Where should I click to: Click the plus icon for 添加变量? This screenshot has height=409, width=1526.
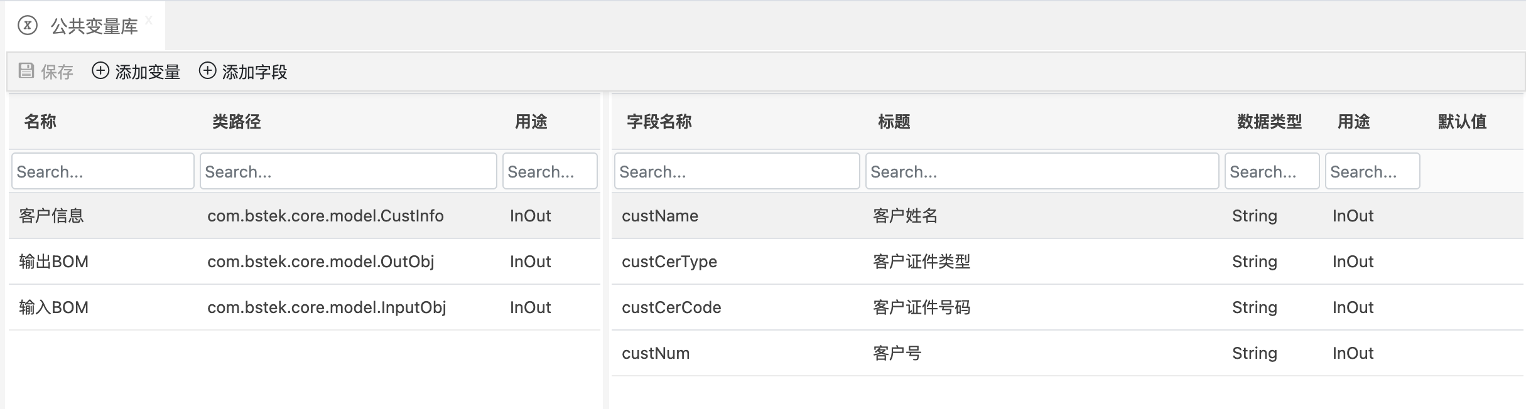[100, 70]
